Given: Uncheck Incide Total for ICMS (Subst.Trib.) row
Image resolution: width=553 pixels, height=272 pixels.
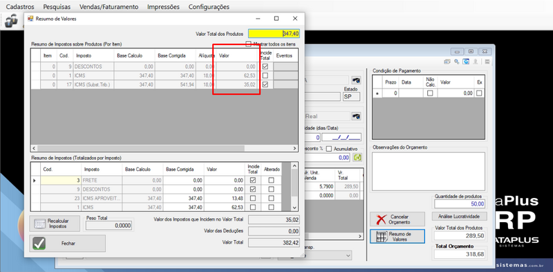Looking at the screenshot, I should click(x=265, y=84).
